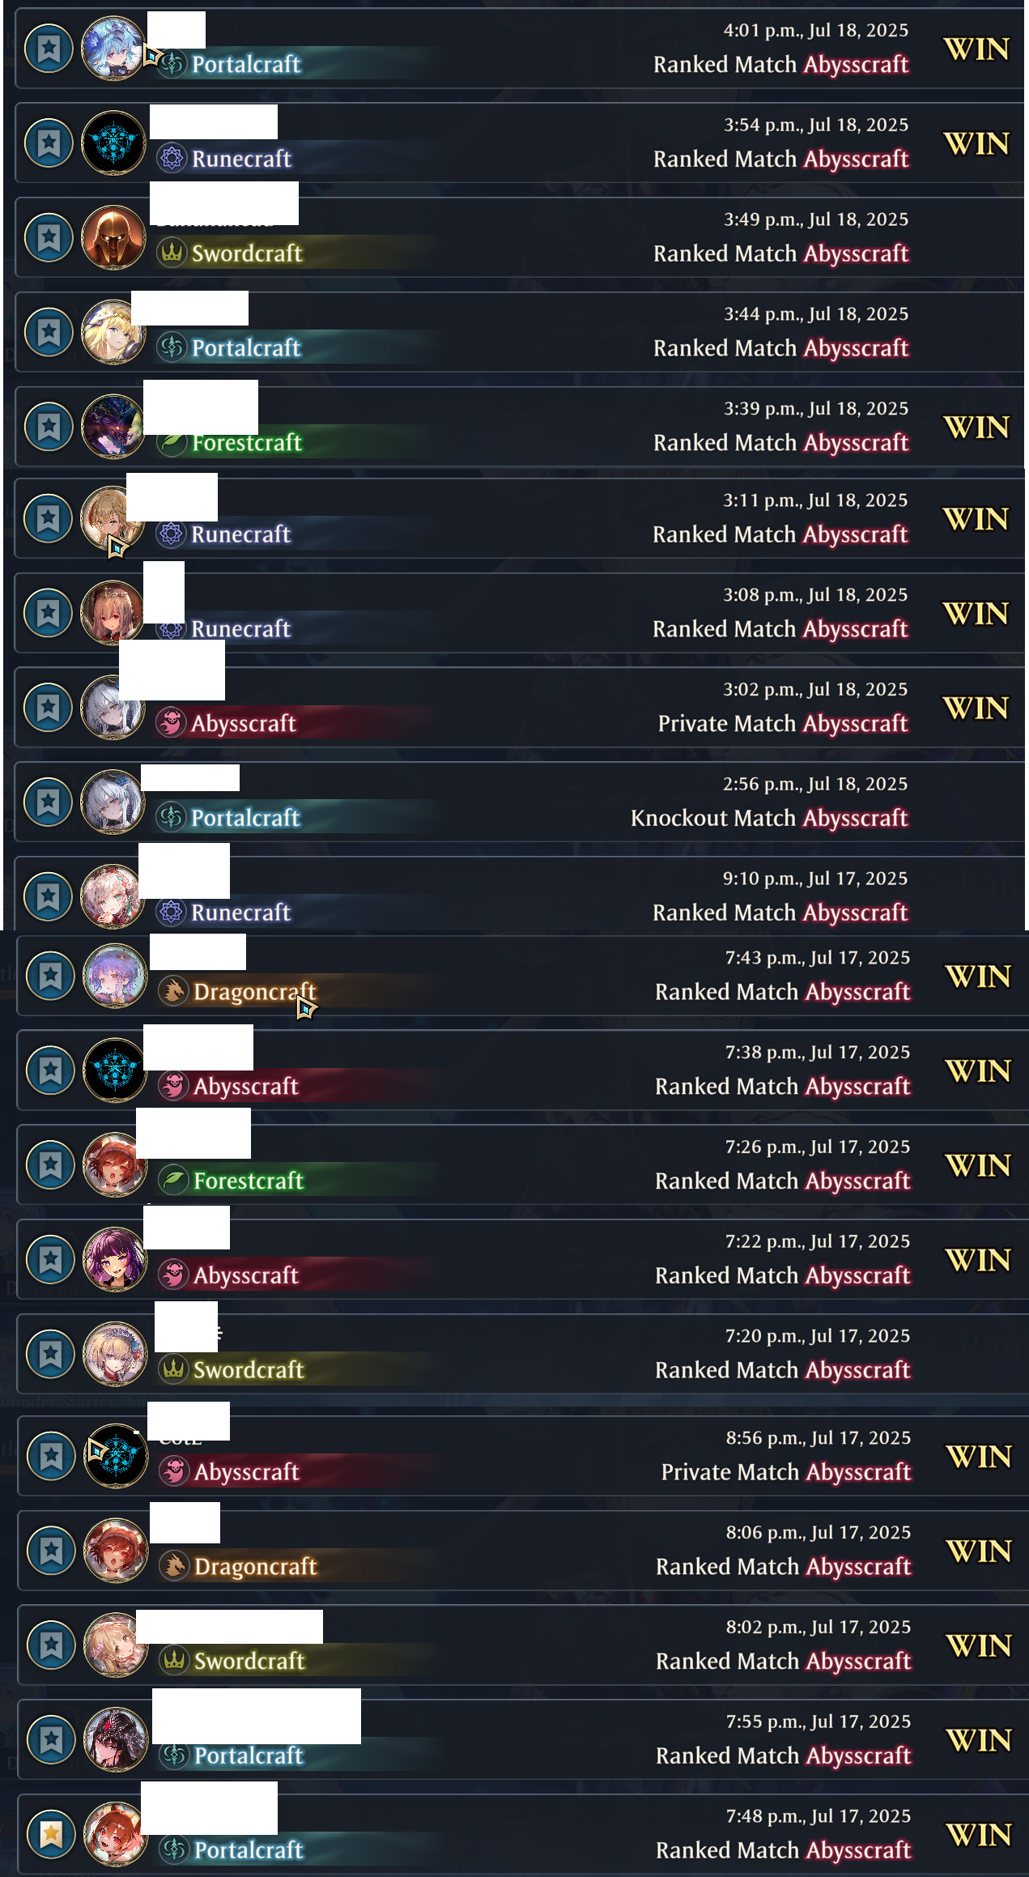This screenshot has height=1877, width=1029.
Task: Click the WIN label on the 7:55 p.m. match
Action: coord(979,1740)
